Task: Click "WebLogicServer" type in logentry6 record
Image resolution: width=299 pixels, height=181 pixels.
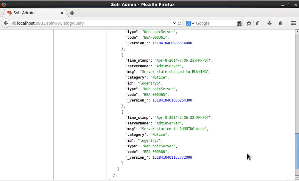Action: [159, 89]
